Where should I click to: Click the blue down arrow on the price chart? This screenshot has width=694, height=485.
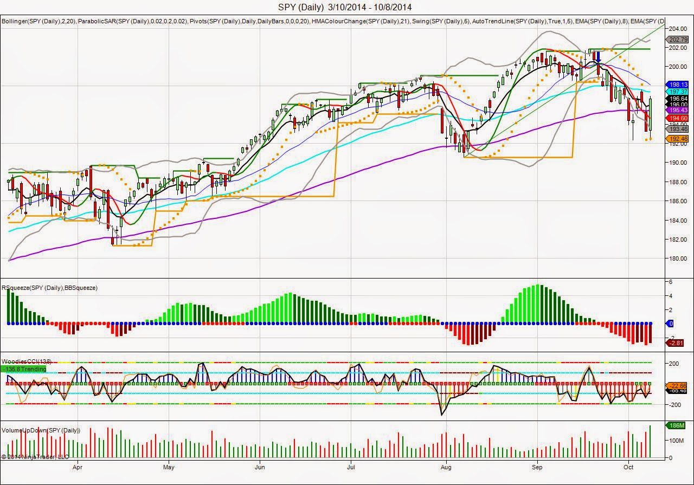point(597,56)
